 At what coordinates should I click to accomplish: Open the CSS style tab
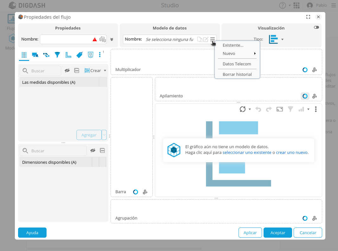[x=90, y=55]
